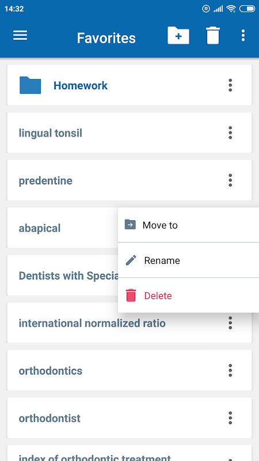Tap the add new folder icon

point(178,36)
